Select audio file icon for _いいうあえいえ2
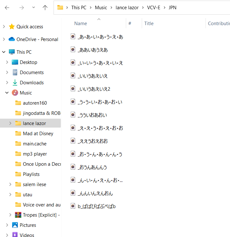Image resolution: width=230 pixels, height=237 pixels. pos(73,88)
